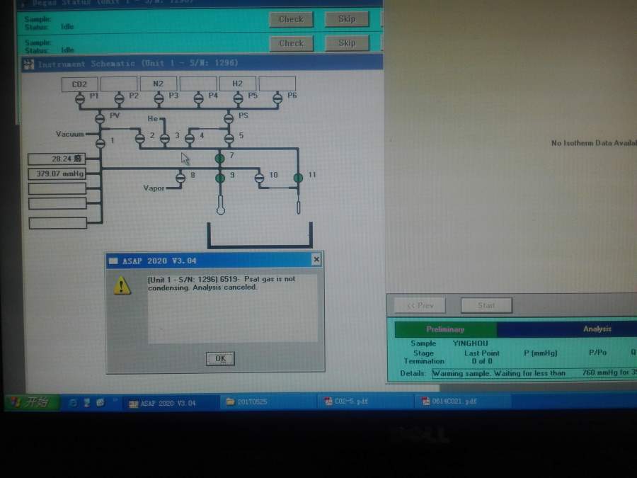Image resolution: width=637 pixels, height=478 pixels.
Task: Click the P5 valve under H2
Action: tap(238, 98)
